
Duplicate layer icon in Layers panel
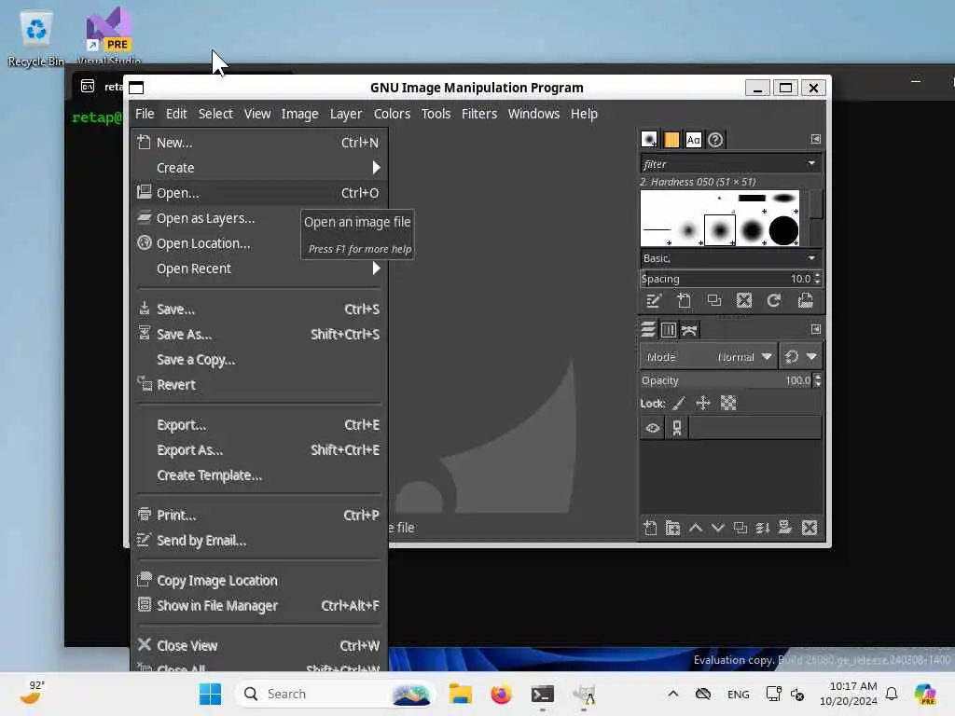[x=740, y=528]
